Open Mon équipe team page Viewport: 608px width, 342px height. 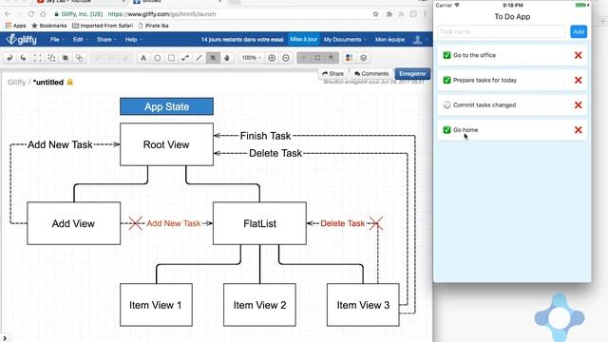coord(389,40)
